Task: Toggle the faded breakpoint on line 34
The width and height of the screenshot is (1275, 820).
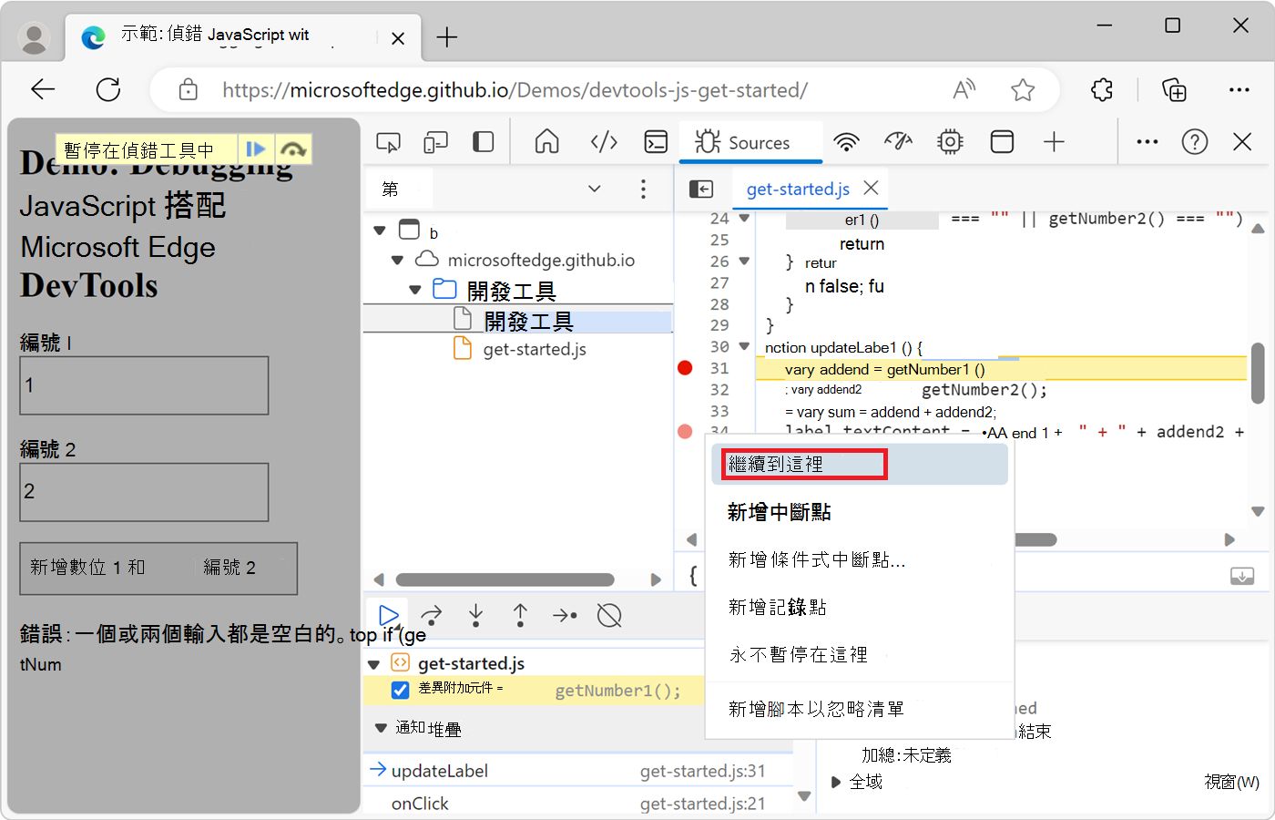Action: 685,431
